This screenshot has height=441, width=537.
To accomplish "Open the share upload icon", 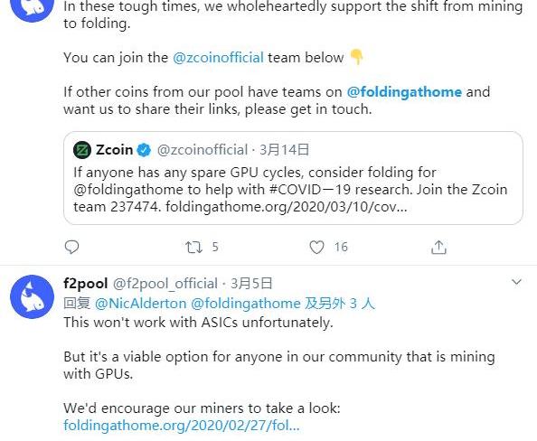I will (x=438, y=247).
